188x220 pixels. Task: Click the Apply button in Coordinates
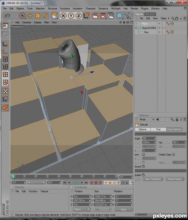tap(124, 209)
